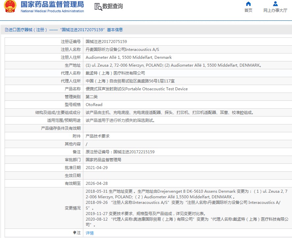Viewport: 292px width, 238px height.
Task: Click the 有效期至 row label
Action: tap(73, 184)
